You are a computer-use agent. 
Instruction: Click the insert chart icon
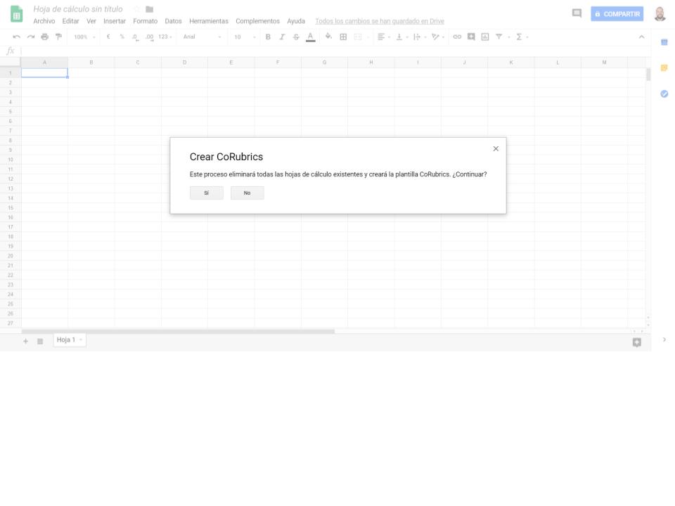tap(485, 37)
